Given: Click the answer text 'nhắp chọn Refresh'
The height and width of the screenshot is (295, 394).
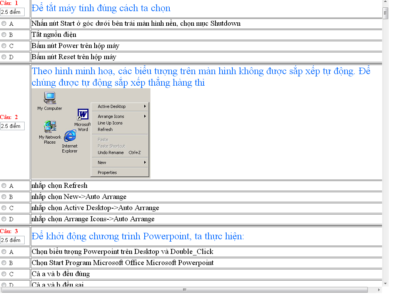Looking at the screenshot, I should [59, 186].
